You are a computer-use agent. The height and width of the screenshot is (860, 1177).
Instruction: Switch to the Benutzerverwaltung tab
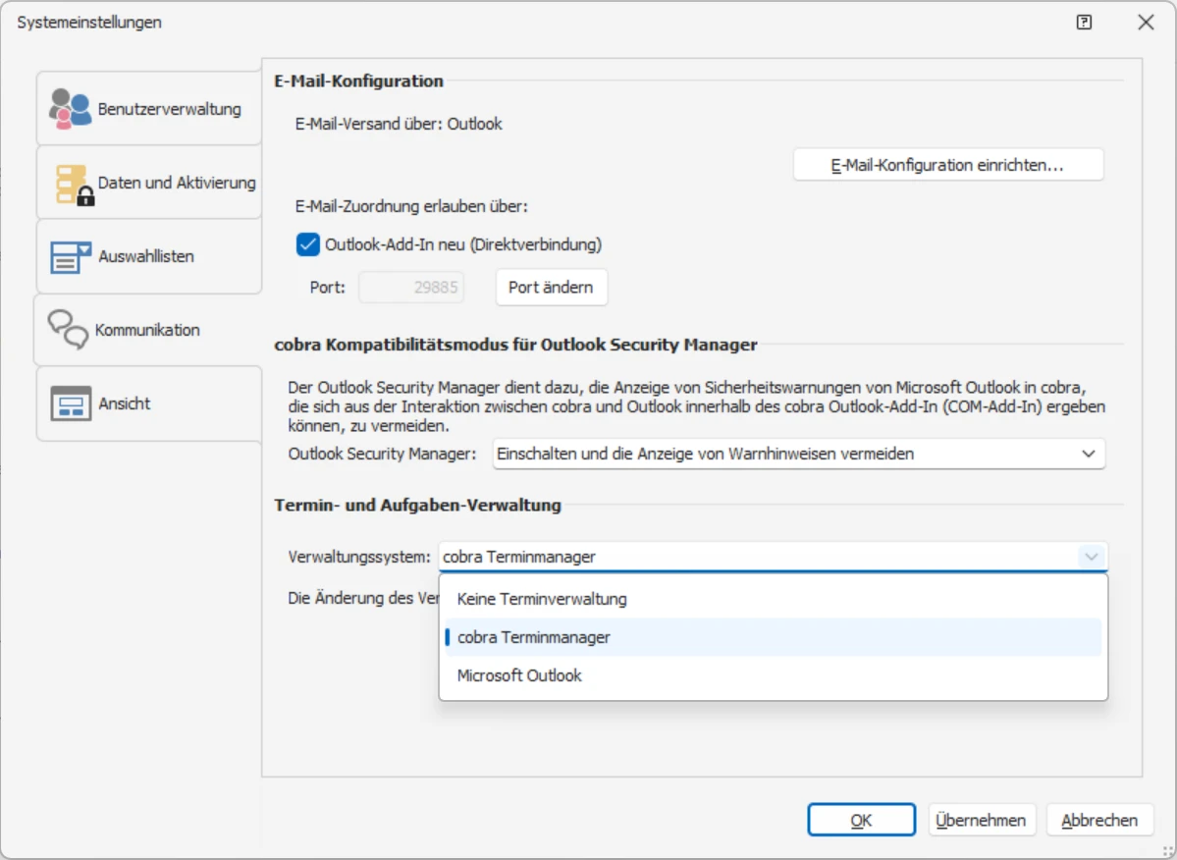click(169, 109)
